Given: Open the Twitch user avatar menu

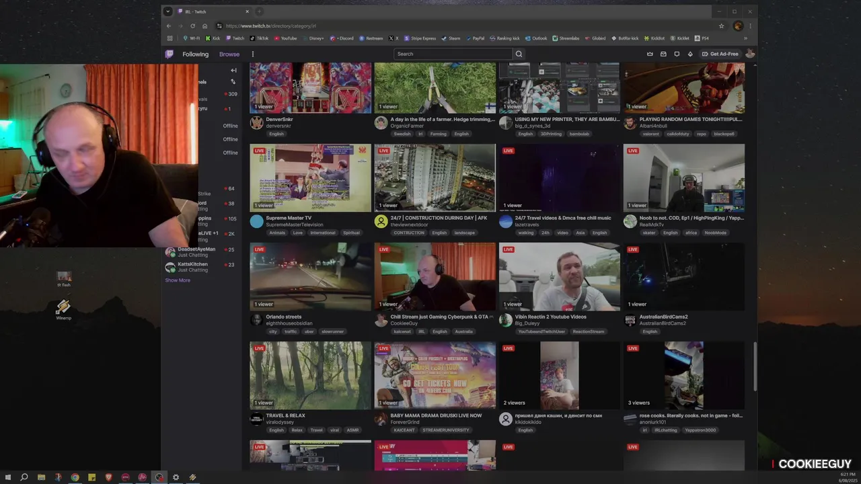Looking at the screenshot, I should [x=750, y=54].
